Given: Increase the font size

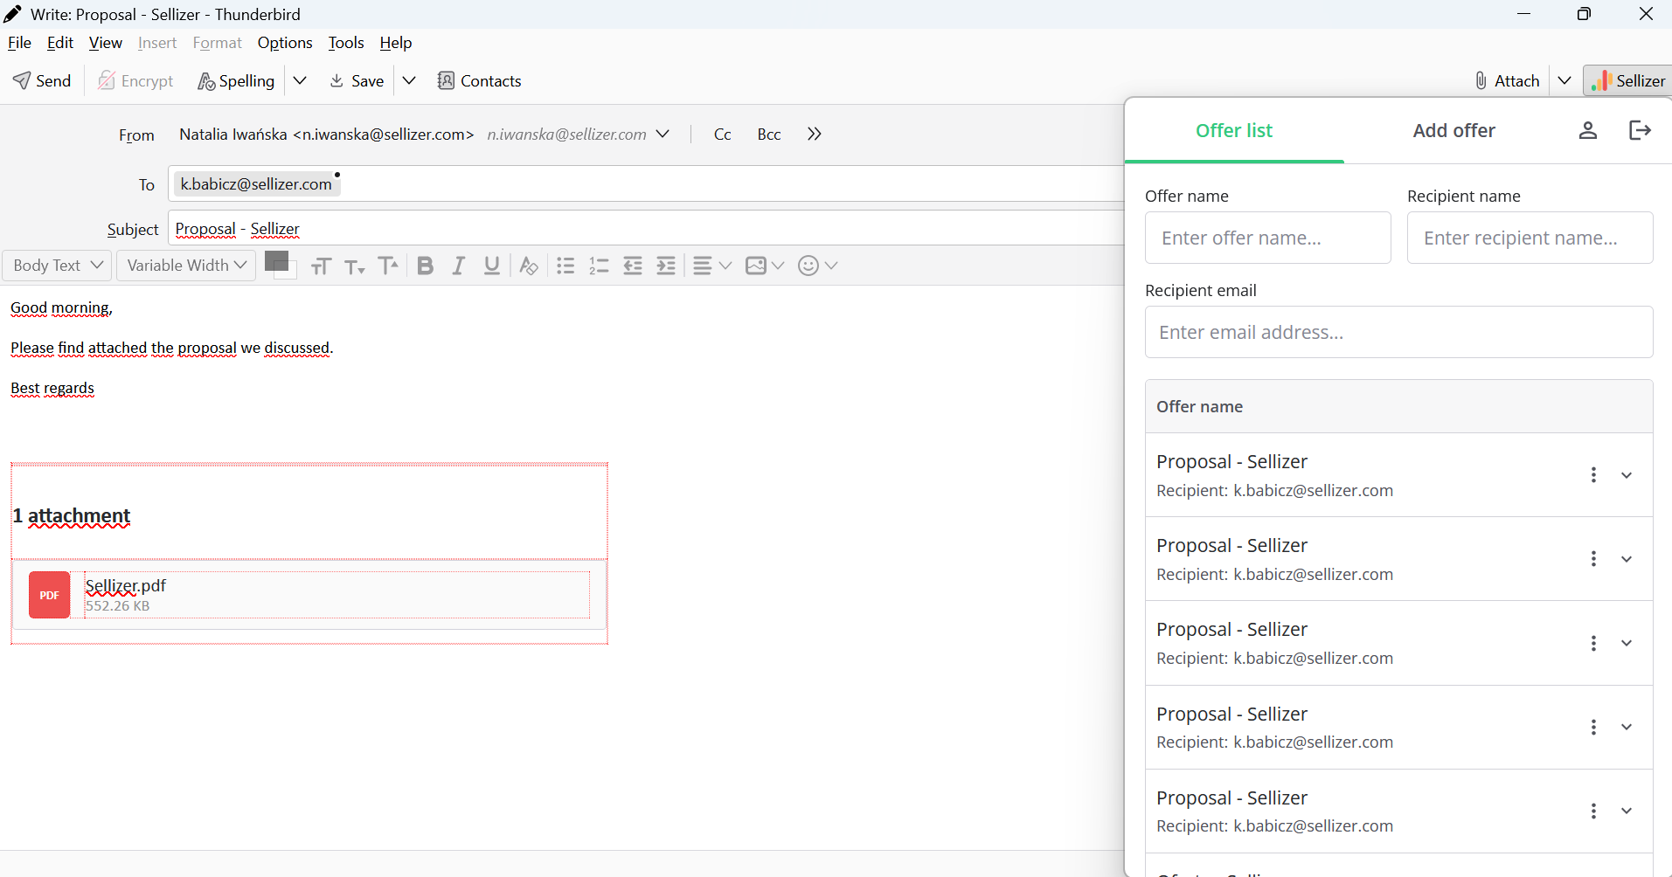Looking at the screenshot, I should tap(388, 266).
